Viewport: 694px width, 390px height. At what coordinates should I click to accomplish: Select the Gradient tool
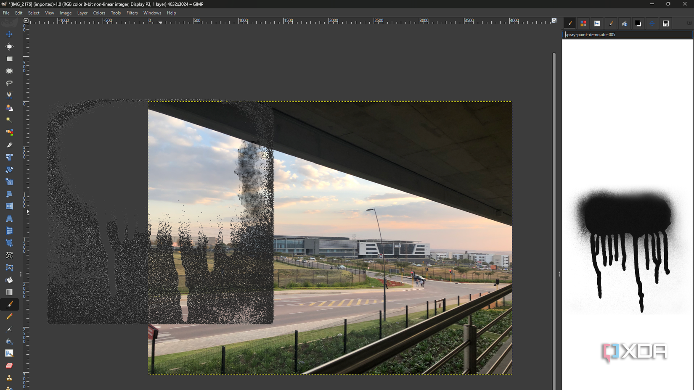tap(9, 292)
